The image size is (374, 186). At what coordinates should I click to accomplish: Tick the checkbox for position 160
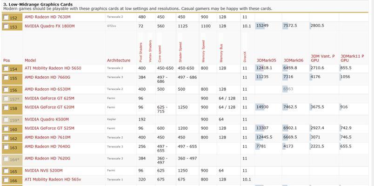pyautogui.click(x=6, y=129)
